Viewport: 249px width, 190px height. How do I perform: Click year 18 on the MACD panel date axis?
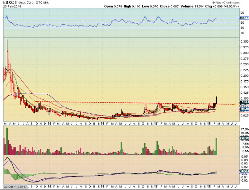[209, 186]
